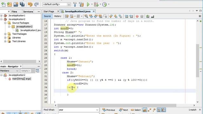
Task: Open the Files tab
Action: coord(14,12)
